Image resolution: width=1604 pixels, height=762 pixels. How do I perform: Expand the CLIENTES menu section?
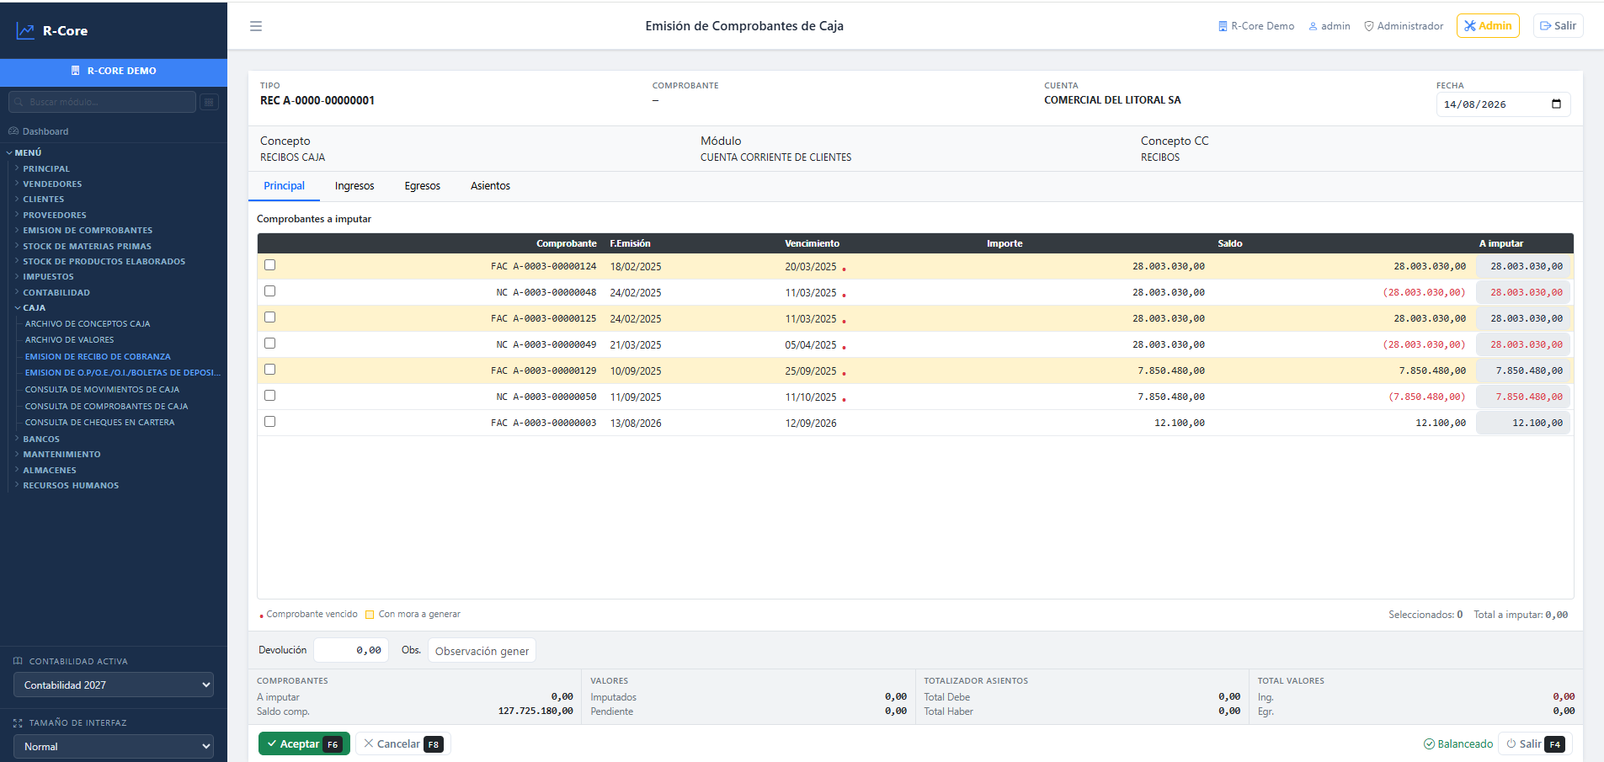tap(43, 200)
